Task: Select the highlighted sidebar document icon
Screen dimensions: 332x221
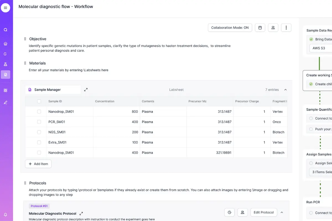Action: pyautogui.click(x=6, y=75)
